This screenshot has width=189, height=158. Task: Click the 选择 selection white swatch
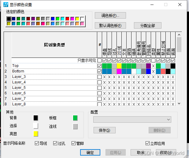coord(36,126)
